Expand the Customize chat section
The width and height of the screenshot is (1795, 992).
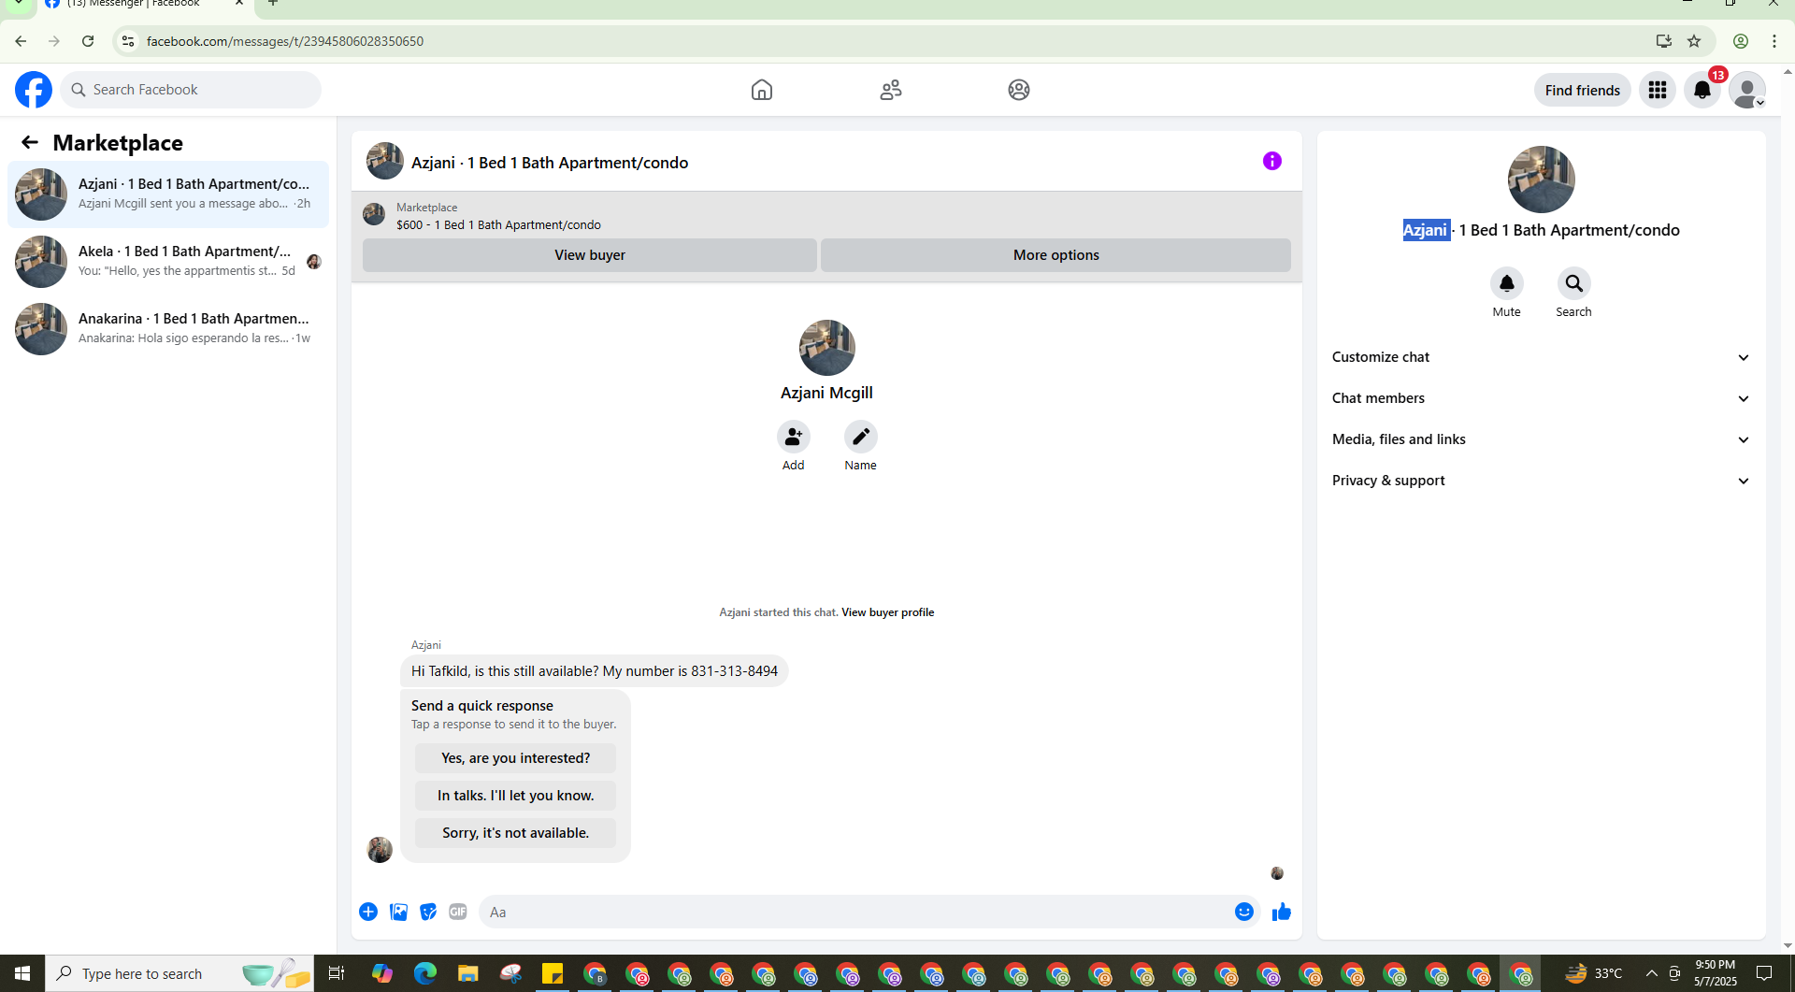click(1541, 357)
